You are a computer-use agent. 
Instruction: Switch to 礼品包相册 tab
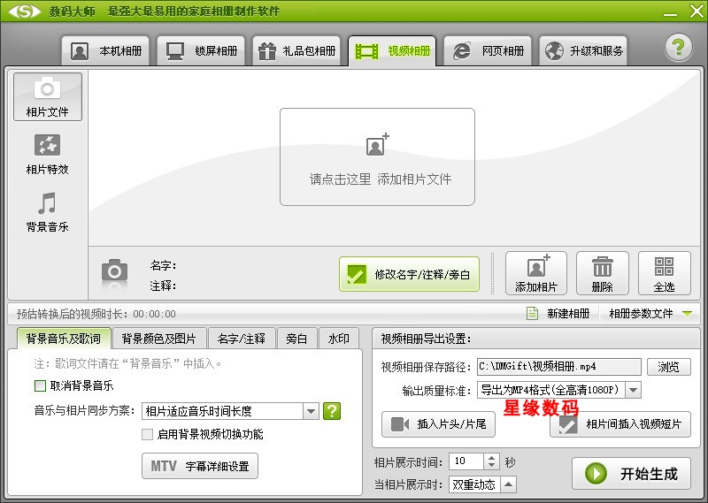click(x=296, y=50)
